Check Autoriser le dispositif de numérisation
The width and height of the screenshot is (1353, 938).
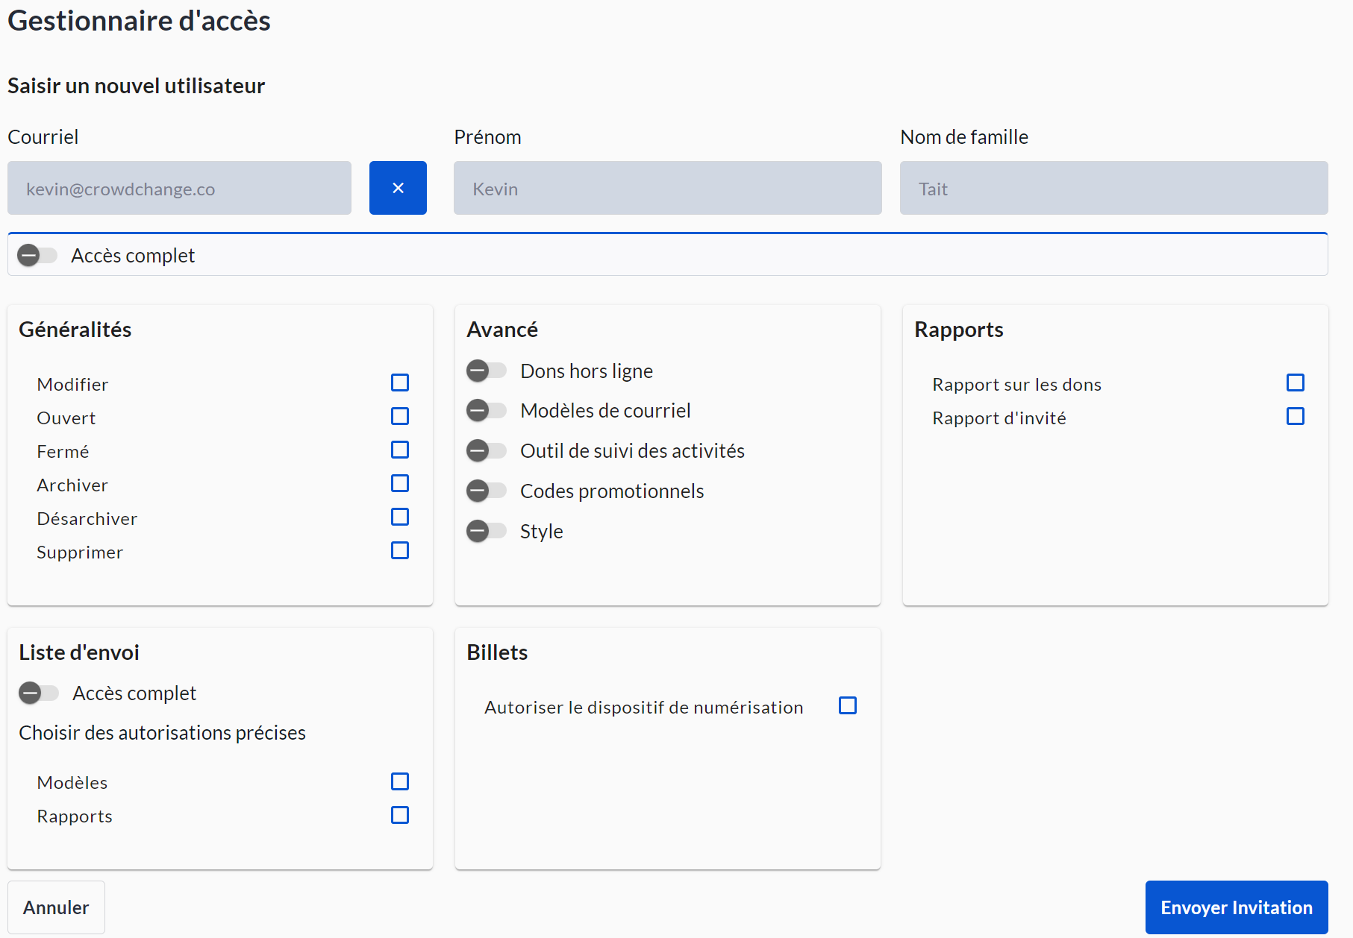click(x=848, y=705)
